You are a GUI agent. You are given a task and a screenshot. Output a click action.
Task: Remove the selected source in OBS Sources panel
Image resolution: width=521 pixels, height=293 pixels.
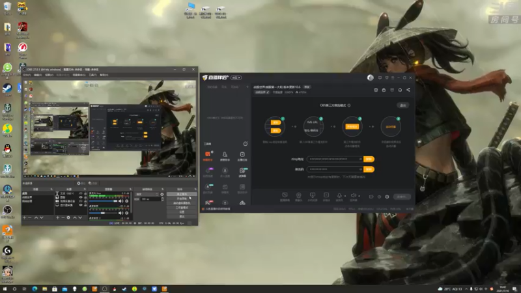(x=63, y=217)
